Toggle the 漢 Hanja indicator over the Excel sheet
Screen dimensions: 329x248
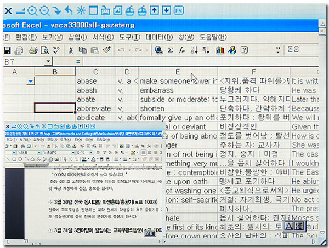point(299,227)
